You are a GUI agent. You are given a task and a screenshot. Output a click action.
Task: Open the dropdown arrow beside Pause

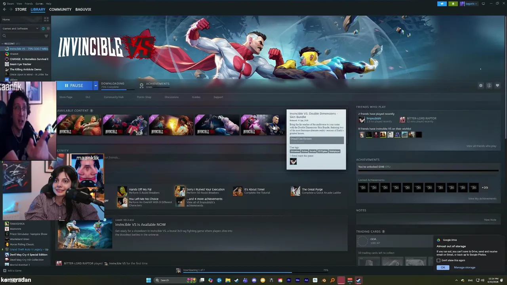pos(95,85)
